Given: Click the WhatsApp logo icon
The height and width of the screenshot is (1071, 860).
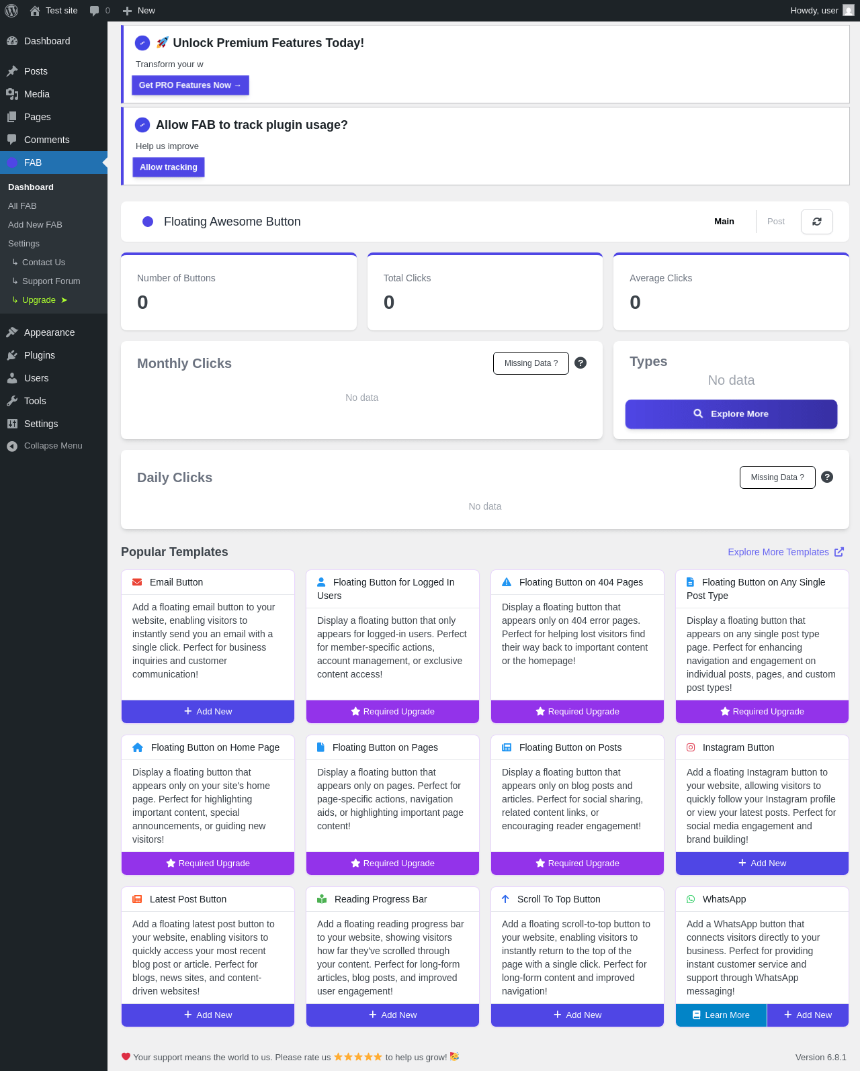Looking at the screenshot, I should pos(691,899).
